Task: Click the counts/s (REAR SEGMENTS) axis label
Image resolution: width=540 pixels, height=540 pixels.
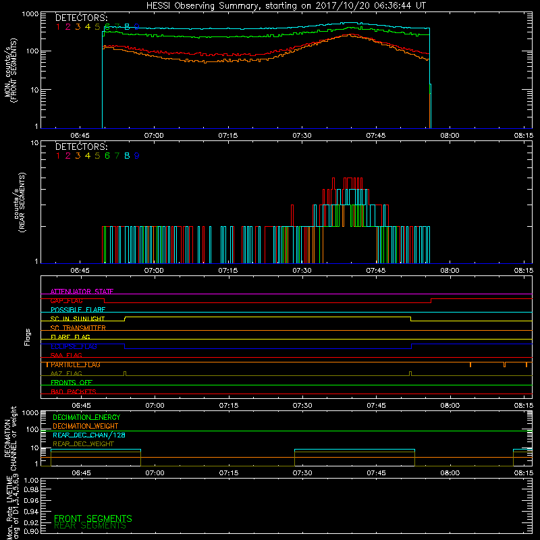Action: (x=20, y=202)
